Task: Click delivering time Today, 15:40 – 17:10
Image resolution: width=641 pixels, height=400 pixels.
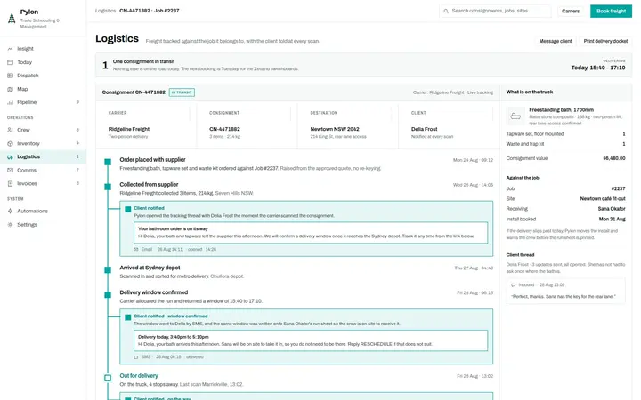Action: coord(598,68)
